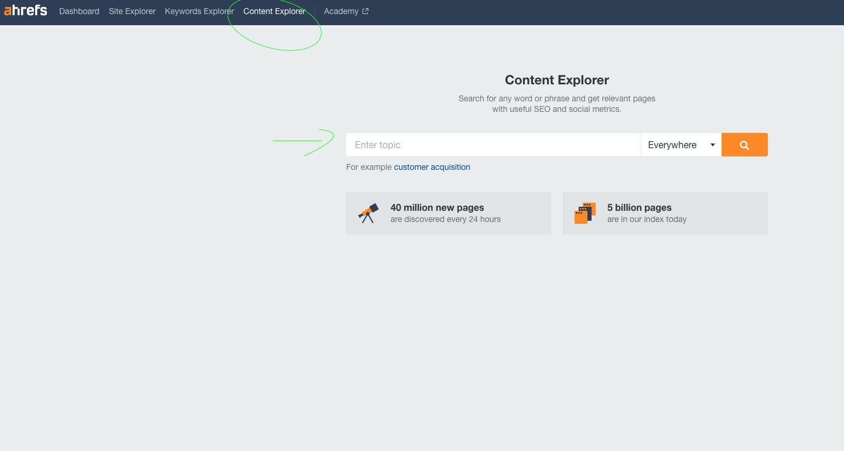Click the '5 billion pages' text
844x451 pixels.
(x=639, y=207)
